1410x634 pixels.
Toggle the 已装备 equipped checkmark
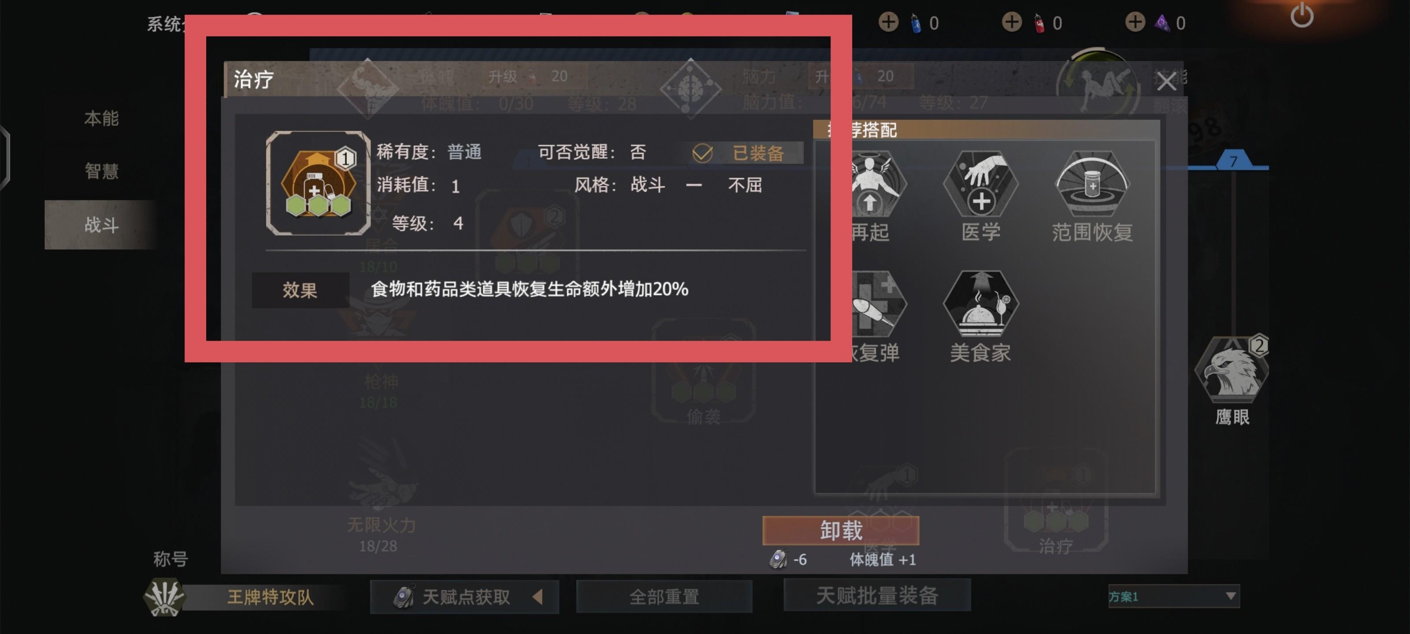tap(702, 153)
